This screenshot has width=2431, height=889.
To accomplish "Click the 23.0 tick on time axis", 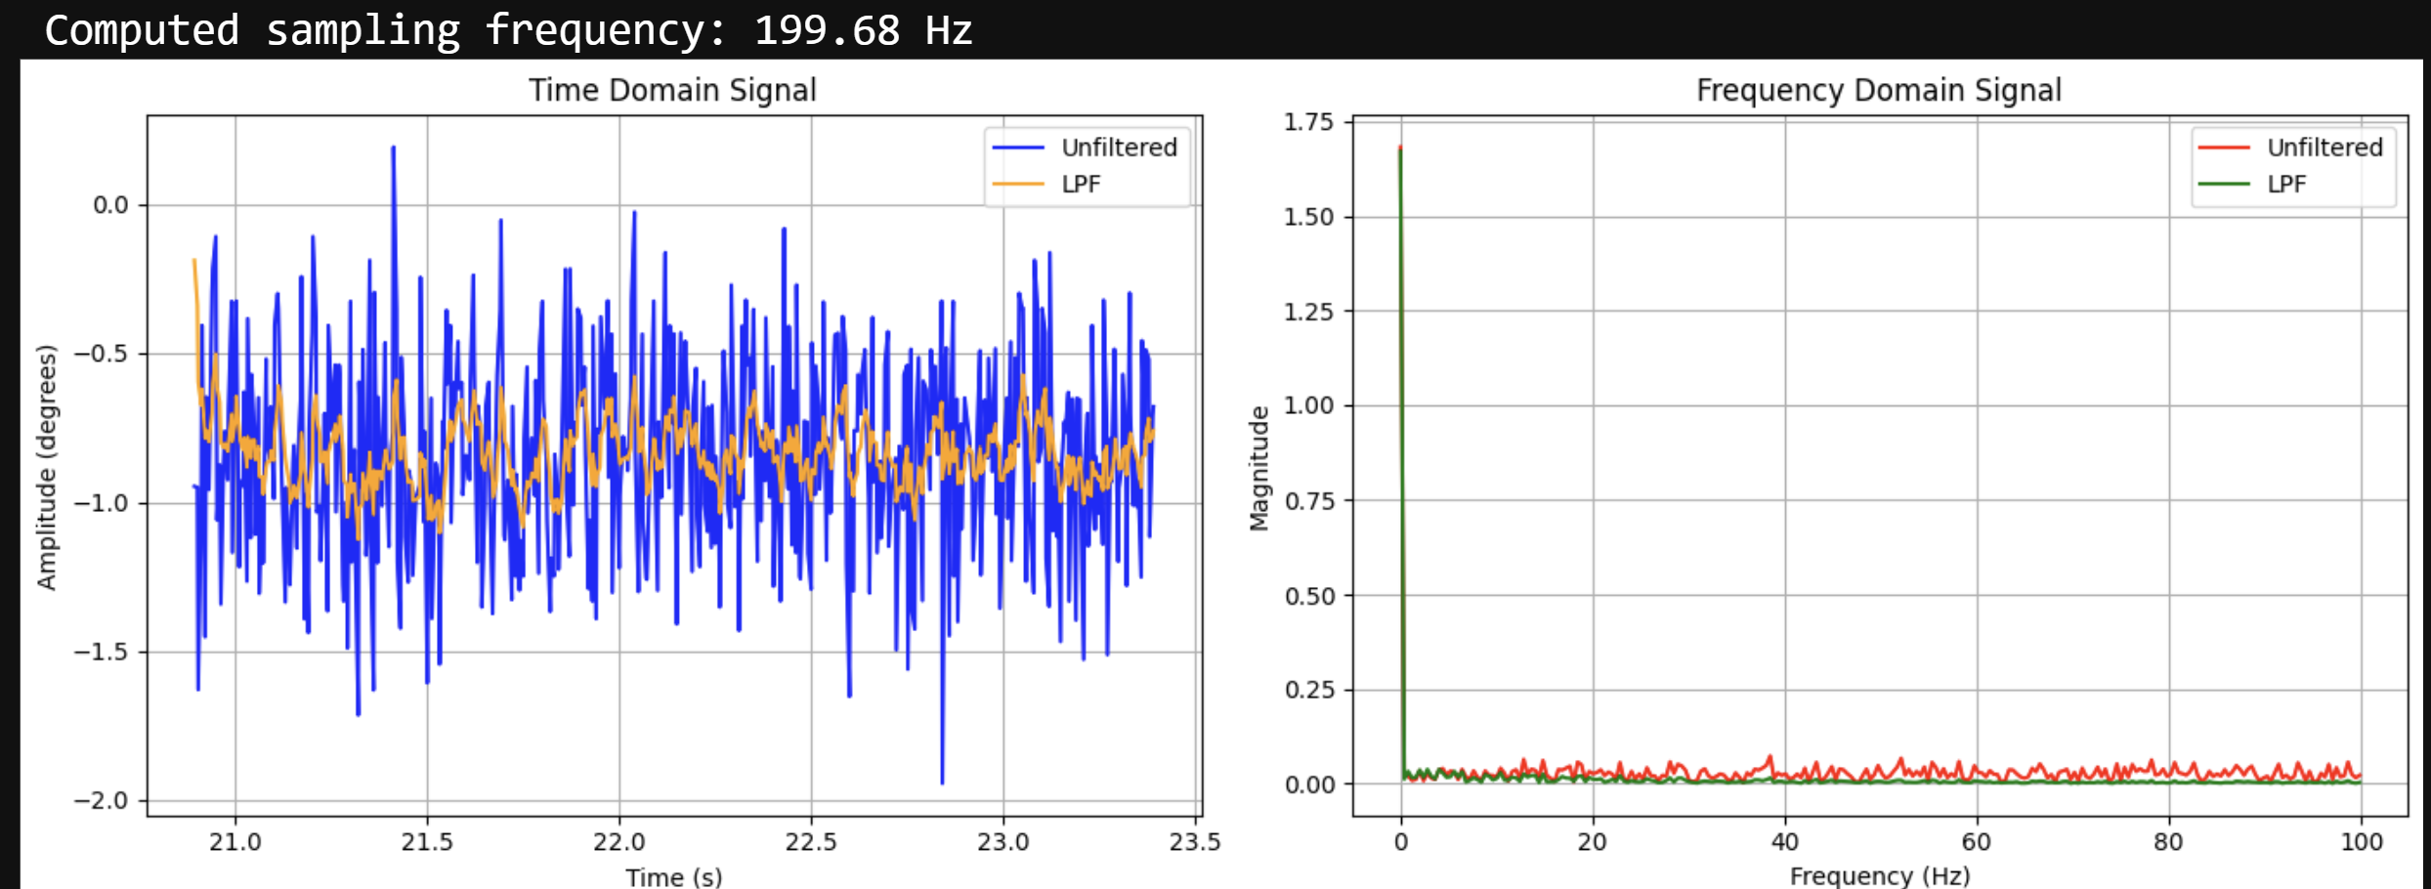I will (x=1002, y=842).
